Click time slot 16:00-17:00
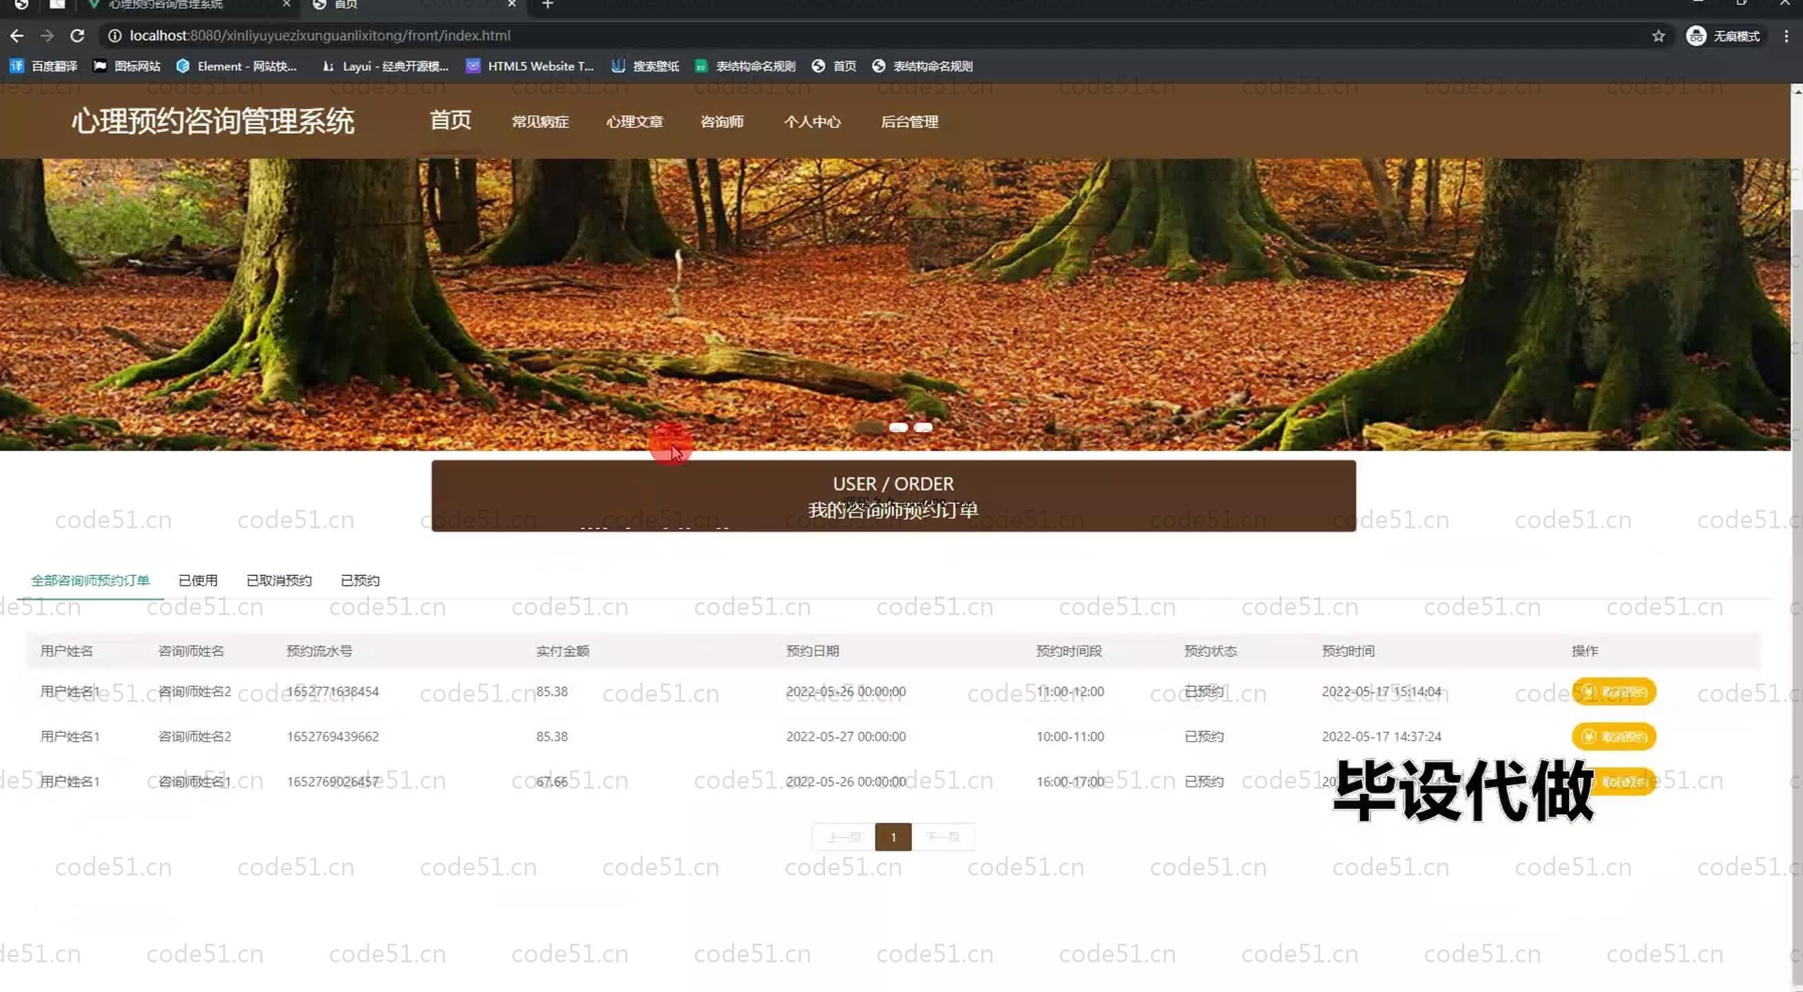This screenshot has width=1803, height=992. click(x=1070, y=781)
